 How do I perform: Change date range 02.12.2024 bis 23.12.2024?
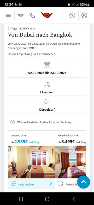(x=47, y=73)
